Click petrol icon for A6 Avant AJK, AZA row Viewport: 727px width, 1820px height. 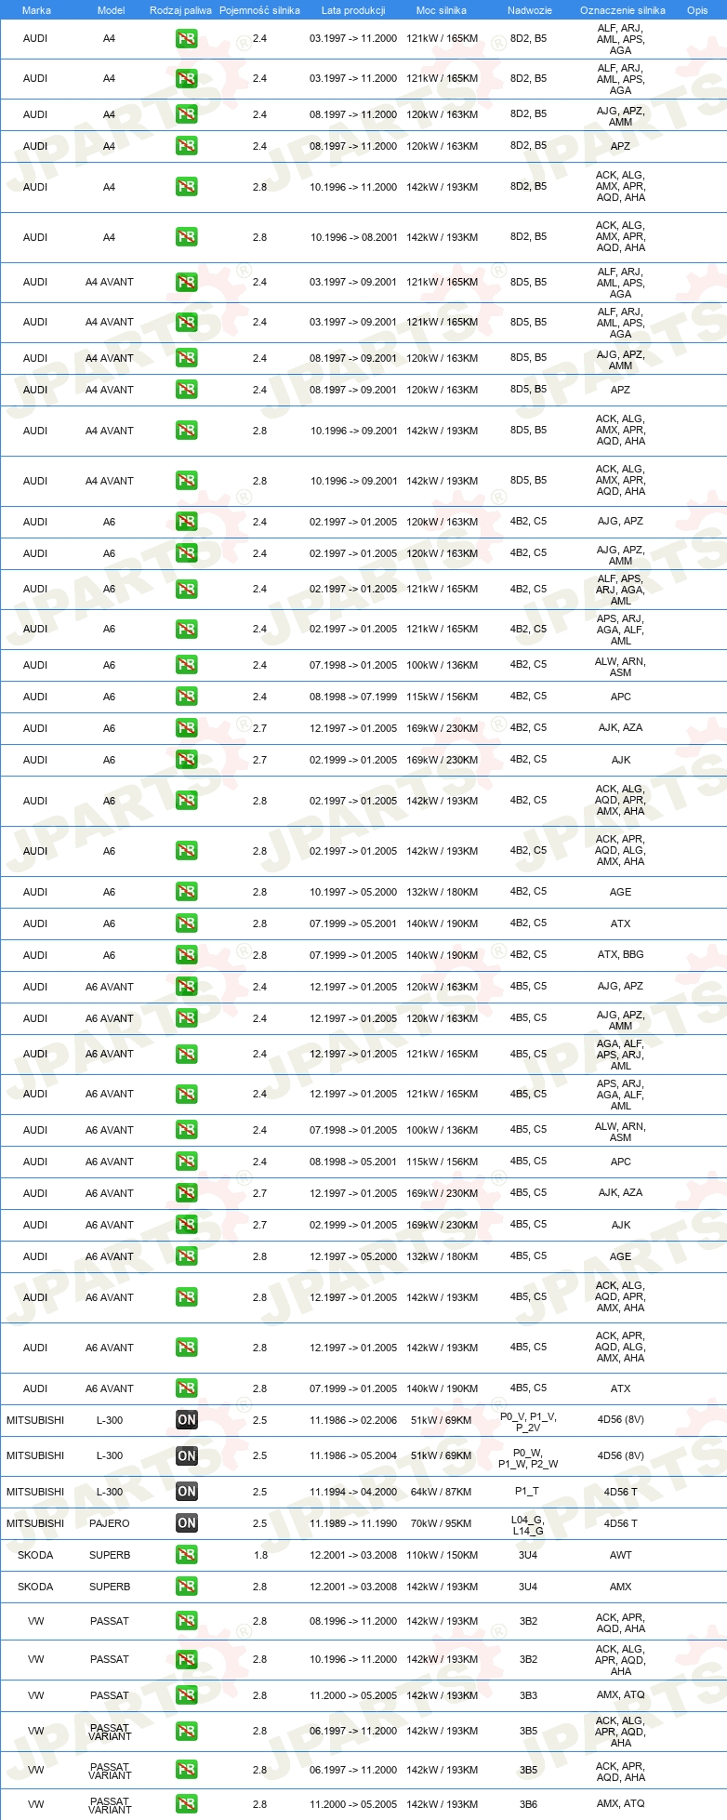(187, 1193)
